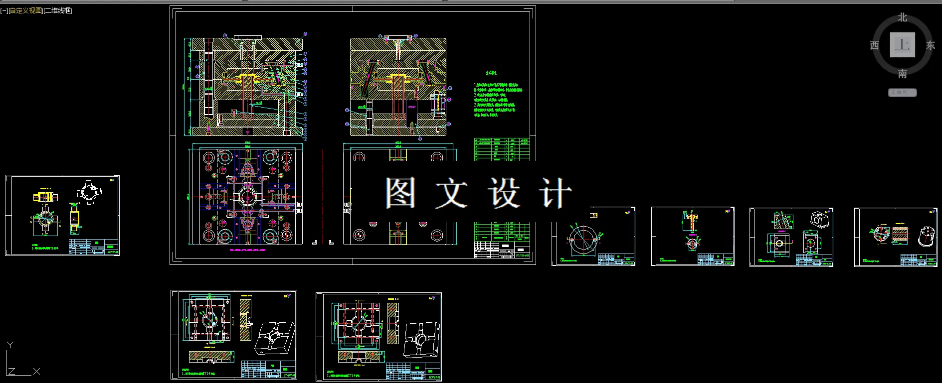Select the 上 top face of the ViewCube

pyautogui.click(x=903, y=45)
